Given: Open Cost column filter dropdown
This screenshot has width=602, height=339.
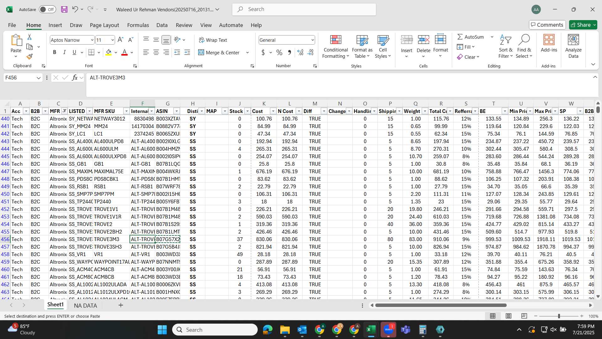Looking at the screenshot, I should pyautogui.click(x=273, y=111).
